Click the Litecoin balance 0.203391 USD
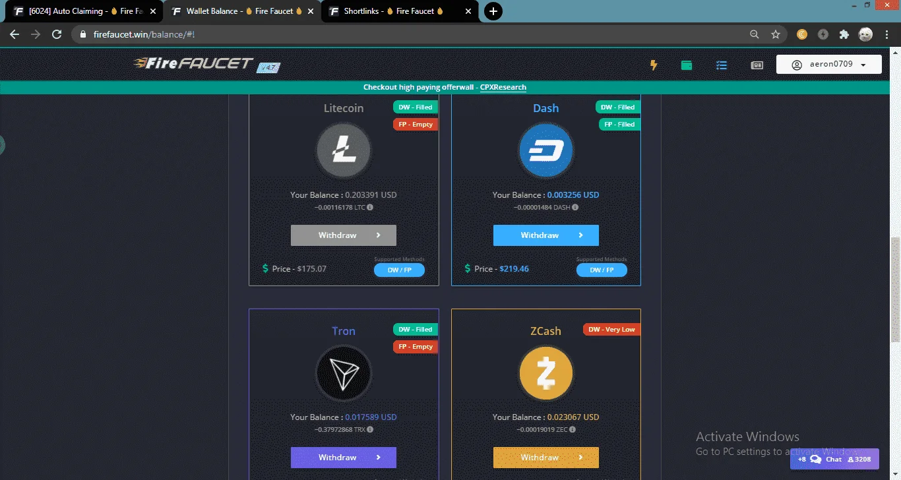The height and width of the screenshot is (480, 901). [371, 195]
